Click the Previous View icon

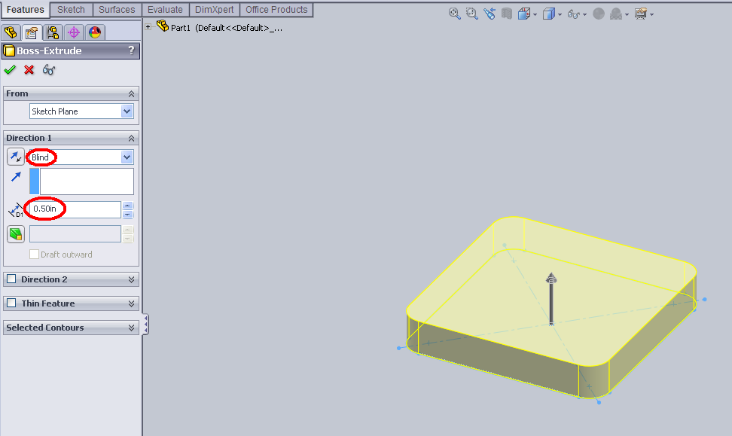click(x=490, y=14)
